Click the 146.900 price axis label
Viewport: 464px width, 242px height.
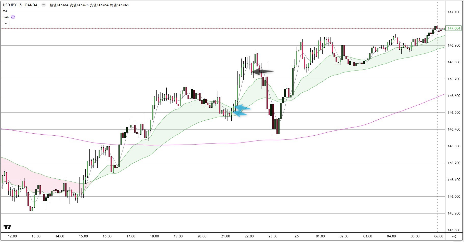click(x=454, y=45)
